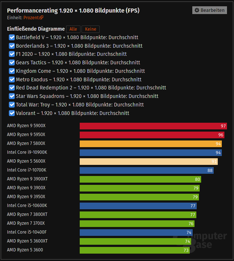Disable the Kingdom Come checkbox
Screen dimensions: 234x261
pos(12,71)
